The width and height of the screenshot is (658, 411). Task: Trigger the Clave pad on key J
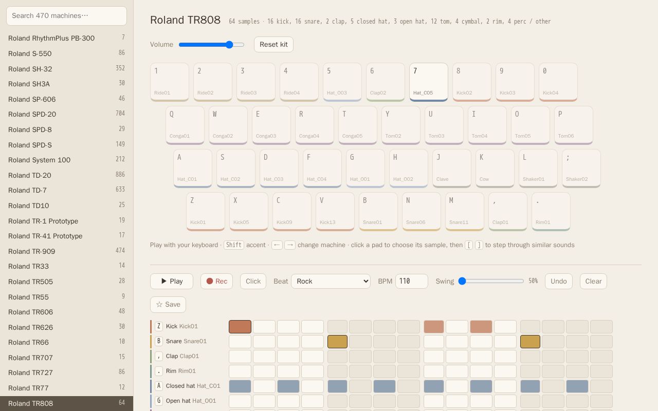click(452, 169)
